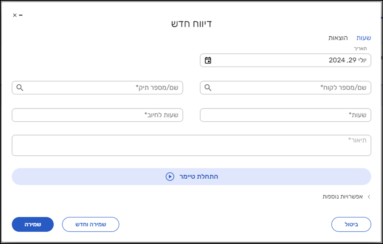Screen dimensions: 383x244
Task: Cancel the report with ביטול button
Action: [351, 225]
